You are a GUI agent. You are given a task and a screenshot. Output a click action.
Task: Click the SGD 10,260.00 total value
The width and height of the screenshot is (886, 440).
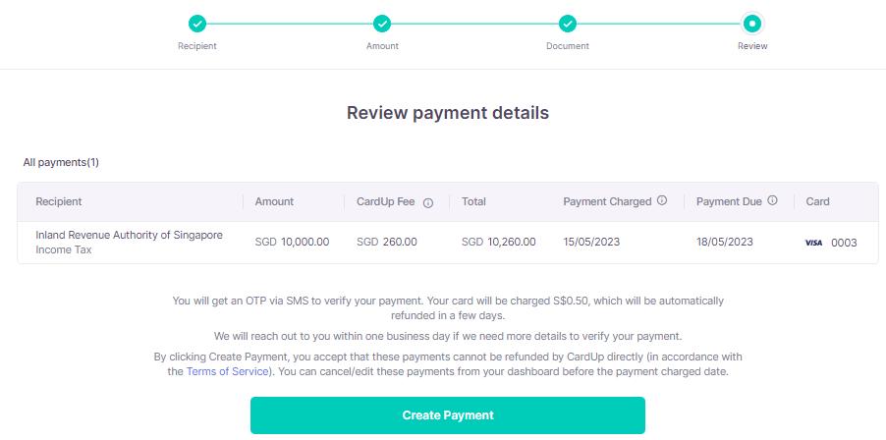point(498,242)
